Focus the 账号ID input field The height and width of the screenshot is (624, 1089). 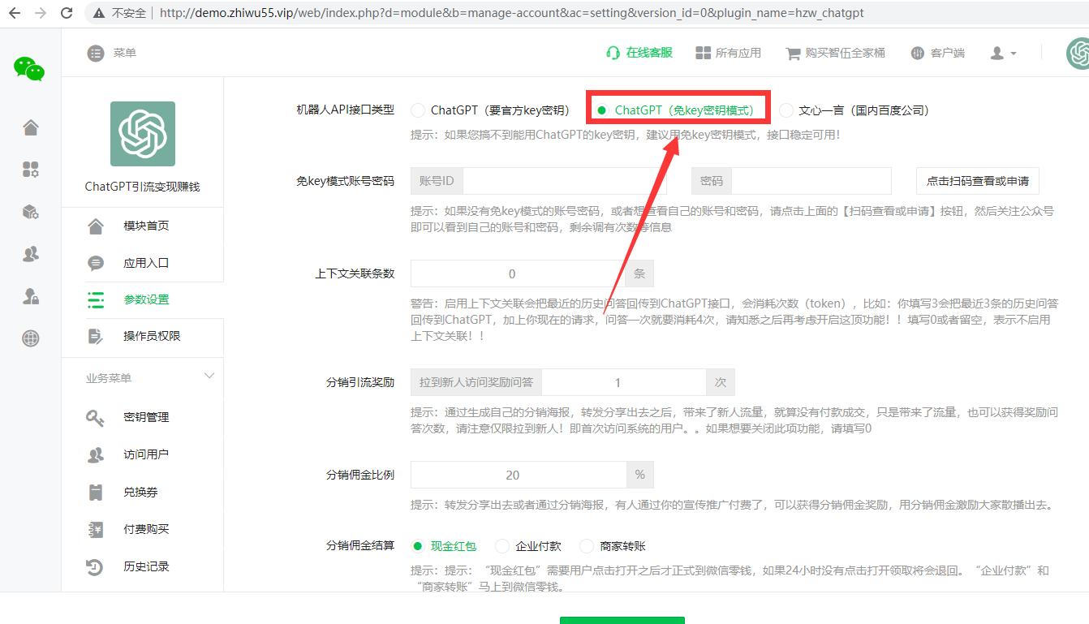pyautogui.click(x=564, y=181)
